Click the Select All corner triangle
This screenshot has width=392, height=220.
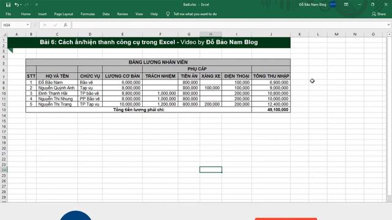click(x=4, y=34)
